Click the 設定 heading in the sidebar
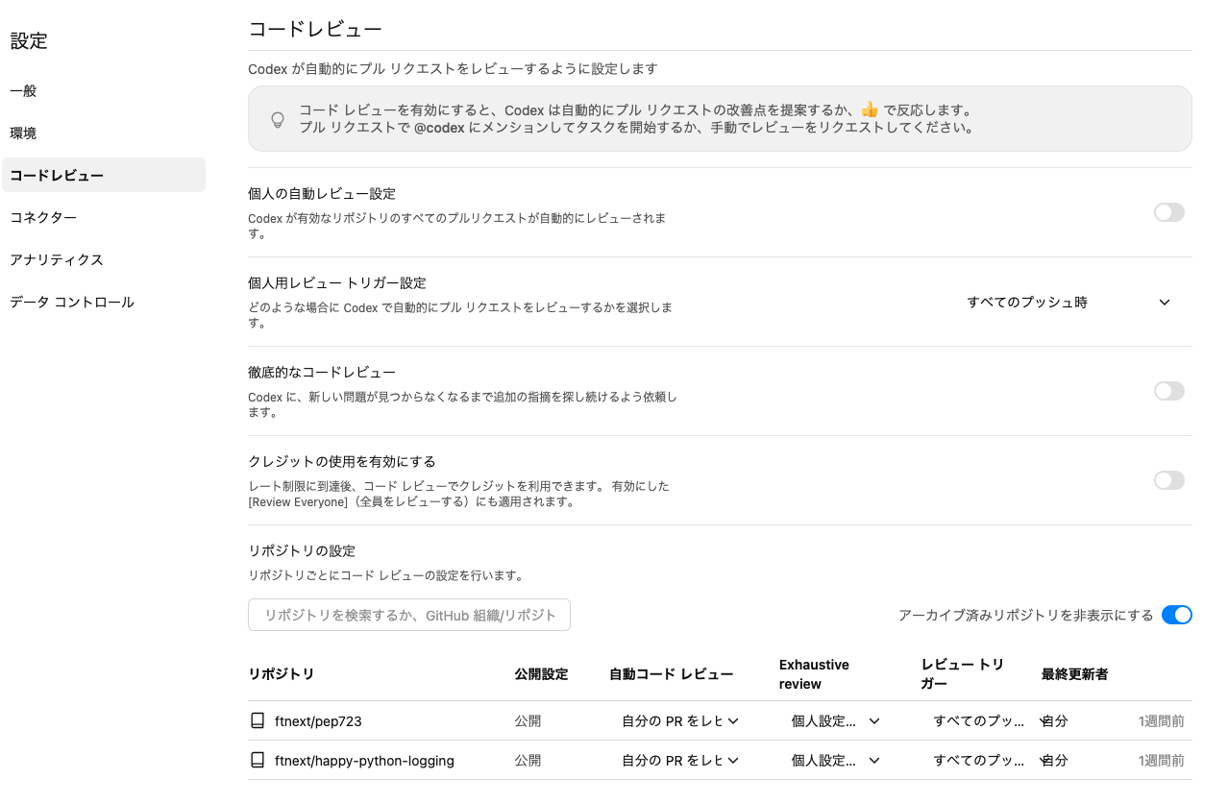This screenshot has width=1228, height=803. [29, 40]
